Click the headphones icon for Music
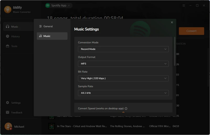The width and height of the screenshot is (210, 135). tap(8, 27)
